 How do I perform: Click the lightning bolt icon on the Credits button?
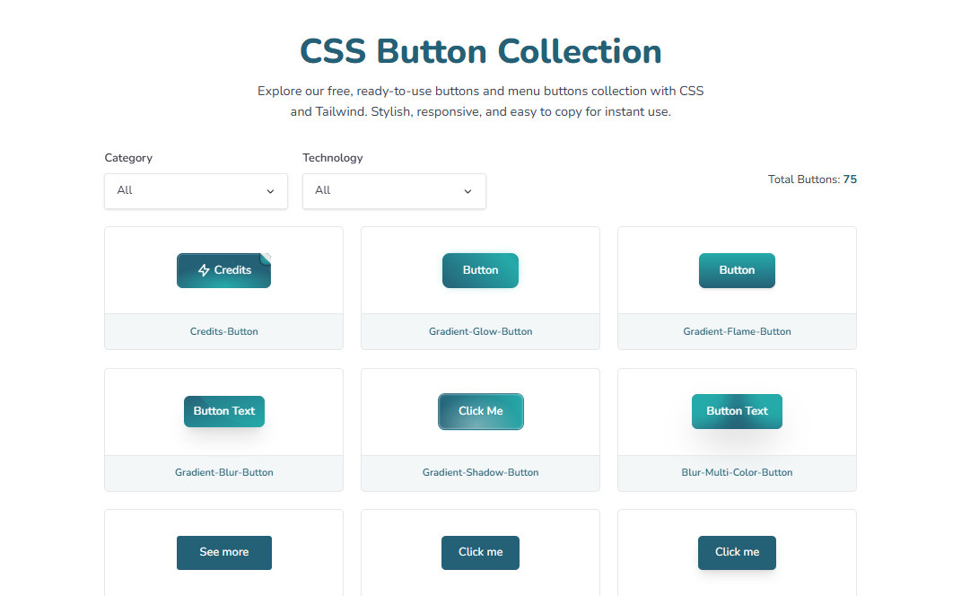tap(202, 269)
